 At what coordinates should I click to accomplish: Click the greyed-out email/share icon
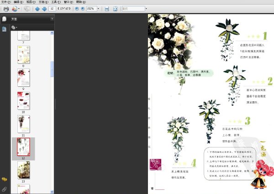click(27, 9)
